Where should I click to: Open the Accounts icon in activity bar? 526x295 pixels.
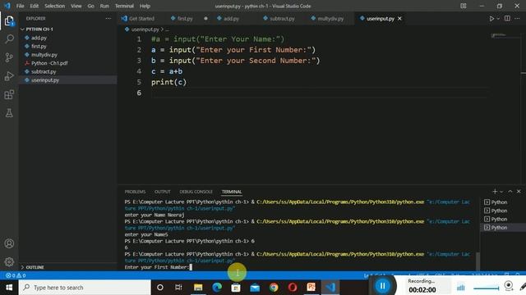[9, 243]
